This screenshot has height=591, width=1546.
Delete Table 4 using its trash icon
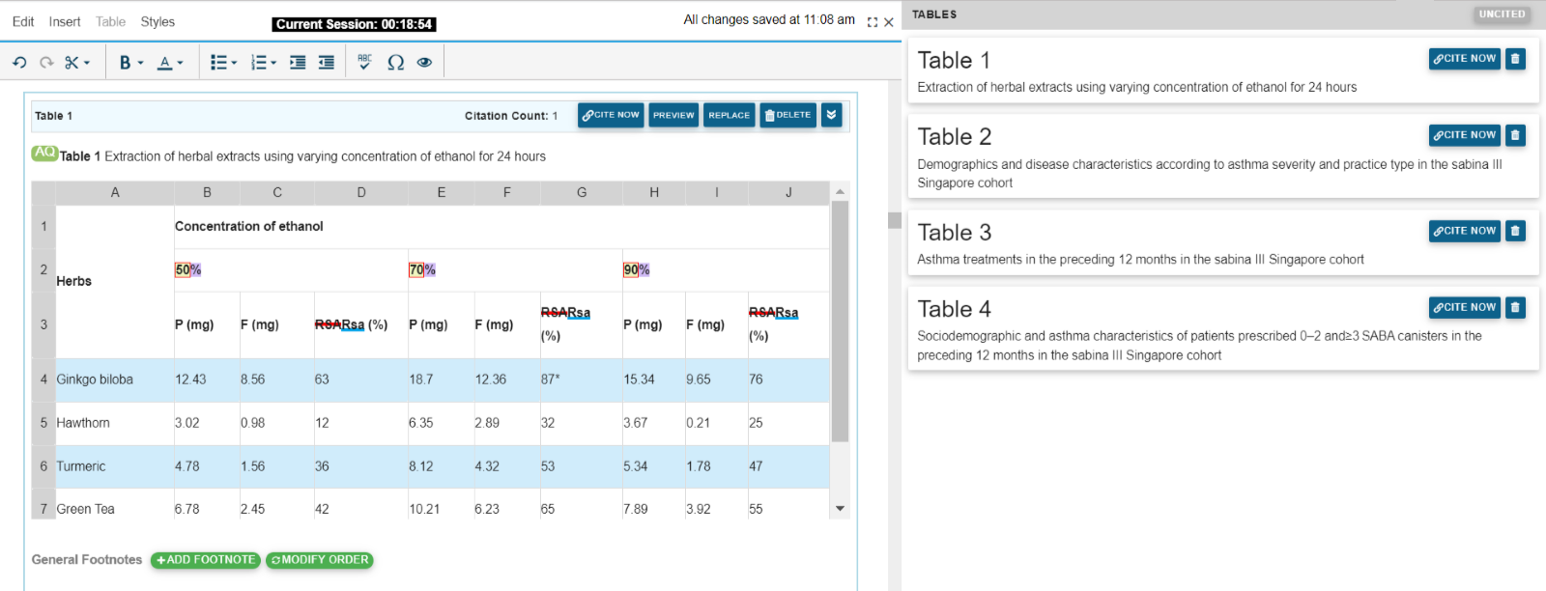[1516, 307]
